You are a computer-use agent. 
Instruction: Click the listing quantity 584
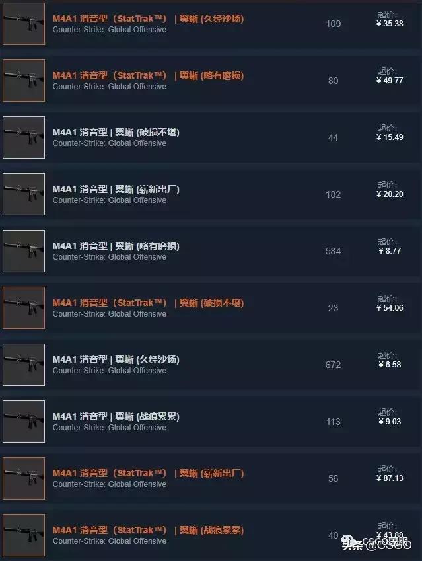(333, 251)
